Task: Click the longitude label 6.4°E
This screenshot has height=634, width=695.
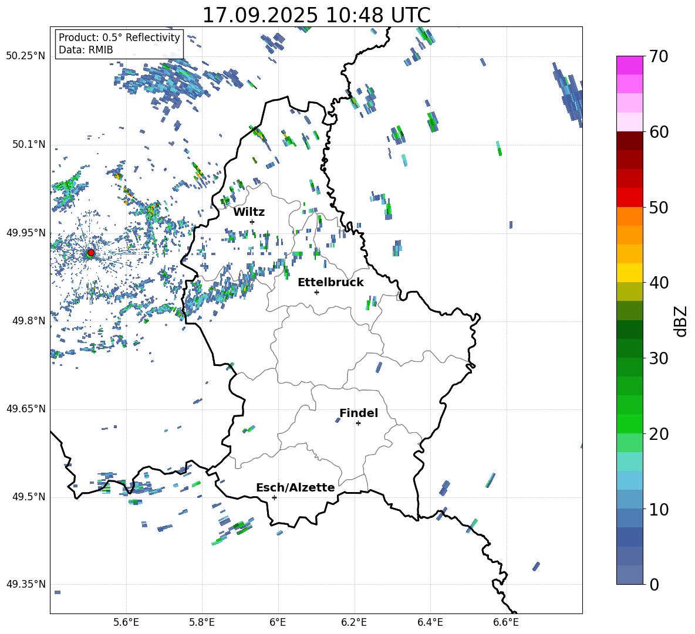Action: click(430, 622)
